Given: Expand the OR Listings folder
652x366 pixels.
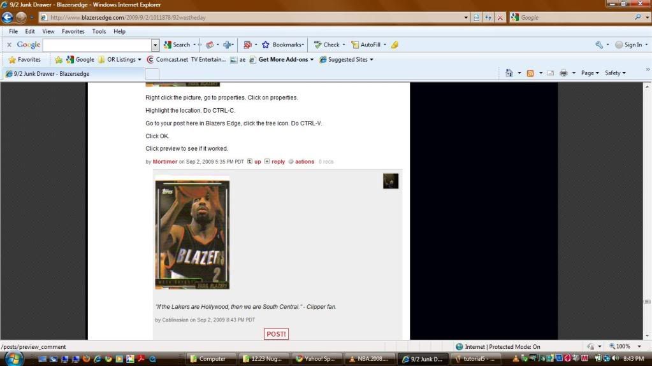Looking at the screenshot, I should tap(120, 59).
